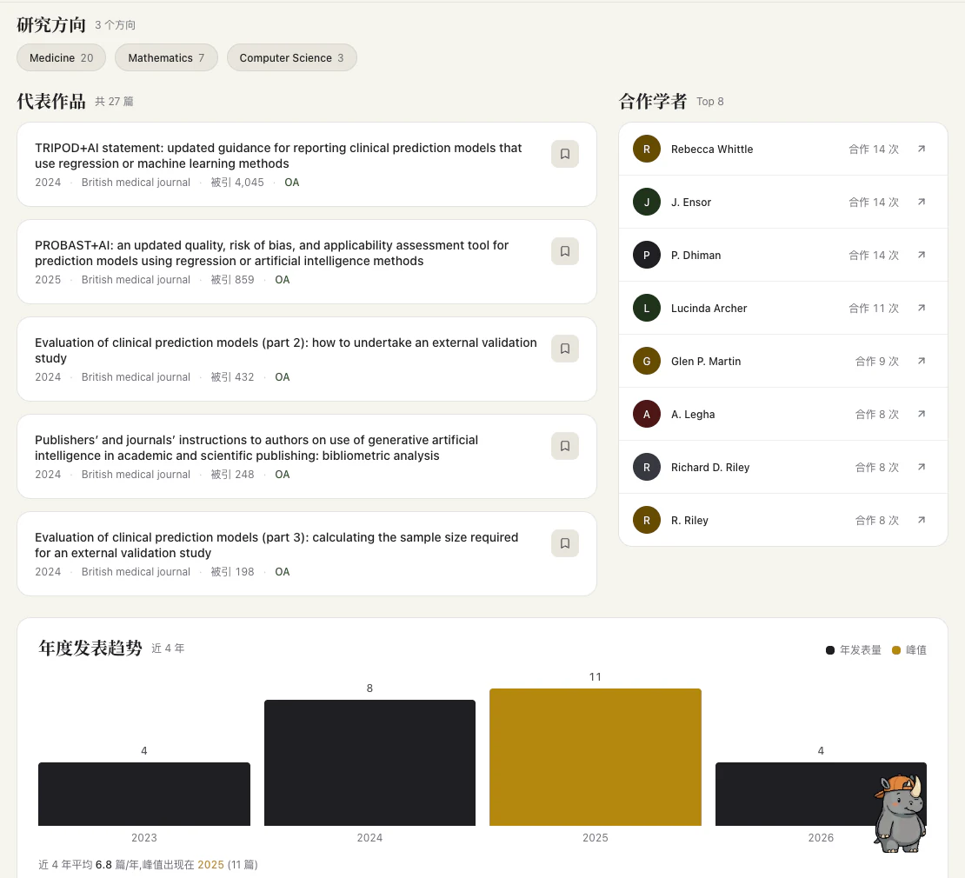Open the publishers' generative AI instructions paper
965x878 pixels.
point(256,448)
